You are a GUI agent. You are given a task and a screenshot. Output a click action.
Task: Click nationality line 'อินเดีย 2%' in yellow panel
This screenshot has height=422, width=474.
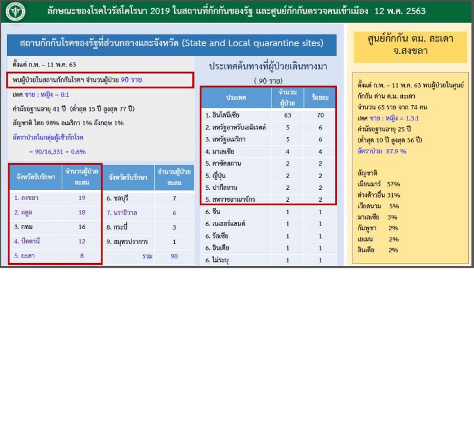[378, 250]
